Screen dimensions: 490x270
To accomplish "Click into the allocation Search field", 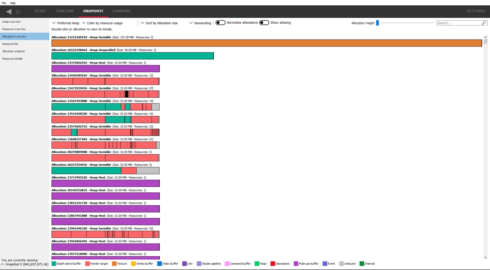I will click(459, 23).
